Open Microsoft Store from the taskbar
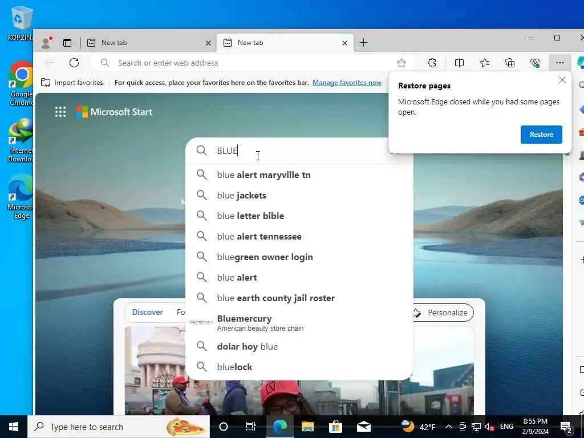584x438 pixels. (x=335, y=427)
